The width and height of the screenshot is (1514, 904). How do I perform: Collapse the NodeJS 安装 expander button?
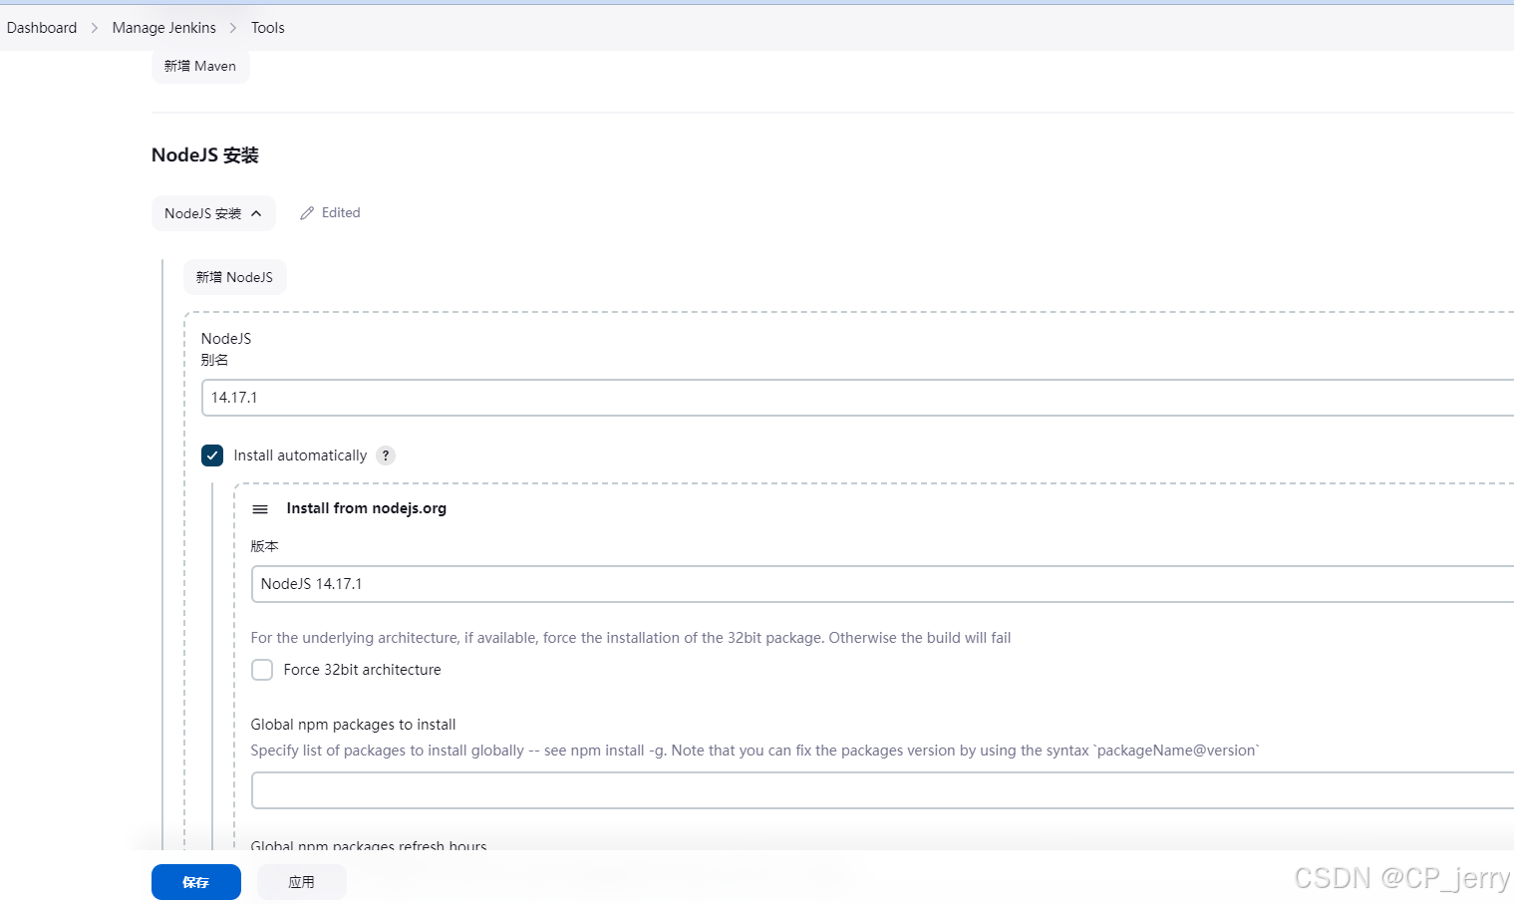[213, 213]
